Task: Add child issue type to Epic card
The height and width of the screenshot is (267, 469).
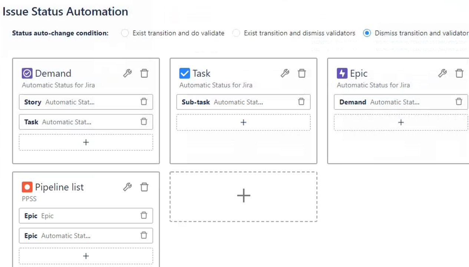Action: point(401,122)
